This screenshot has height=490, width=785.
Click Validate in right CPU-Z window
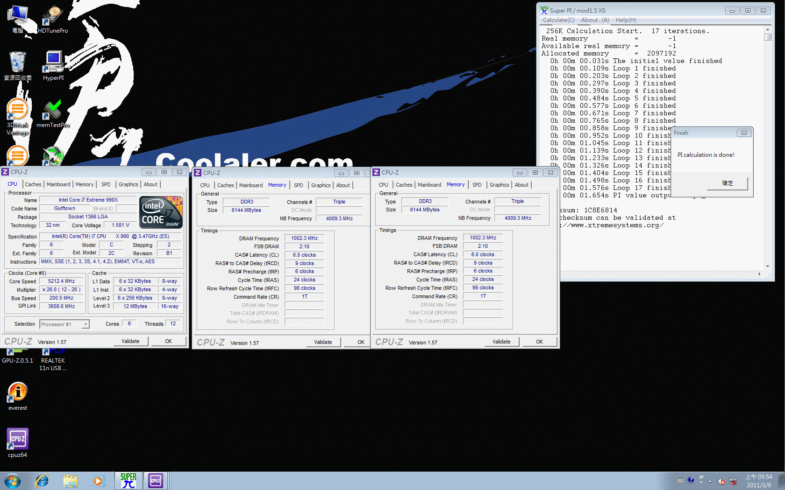[501, 342]
